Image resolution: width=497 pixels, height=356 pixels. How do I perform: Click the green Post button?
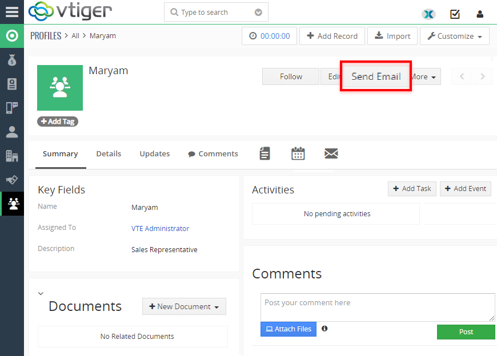point(466,332)
